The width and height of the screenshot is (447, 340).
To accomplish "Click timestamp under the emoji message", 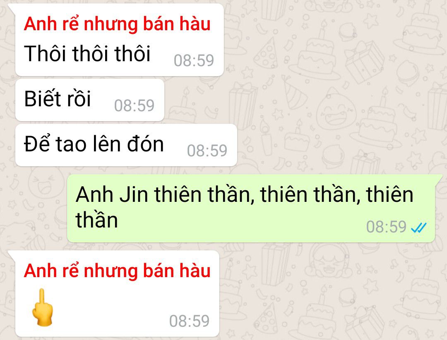I will (189, 321).
